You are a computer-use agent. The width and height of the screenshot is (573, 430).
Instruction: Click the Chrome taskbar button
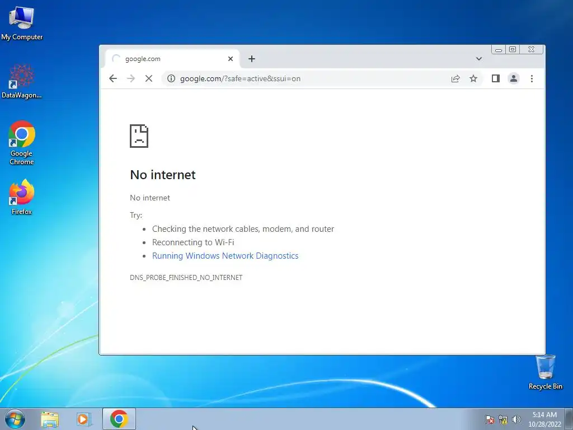click(119, 419)
